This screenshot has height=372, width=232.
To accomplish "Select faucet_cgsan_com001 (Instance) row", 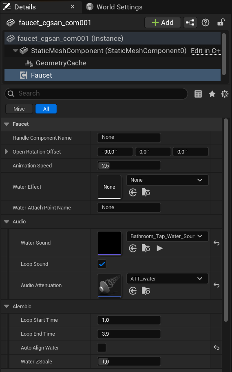I will pos(112,38).
